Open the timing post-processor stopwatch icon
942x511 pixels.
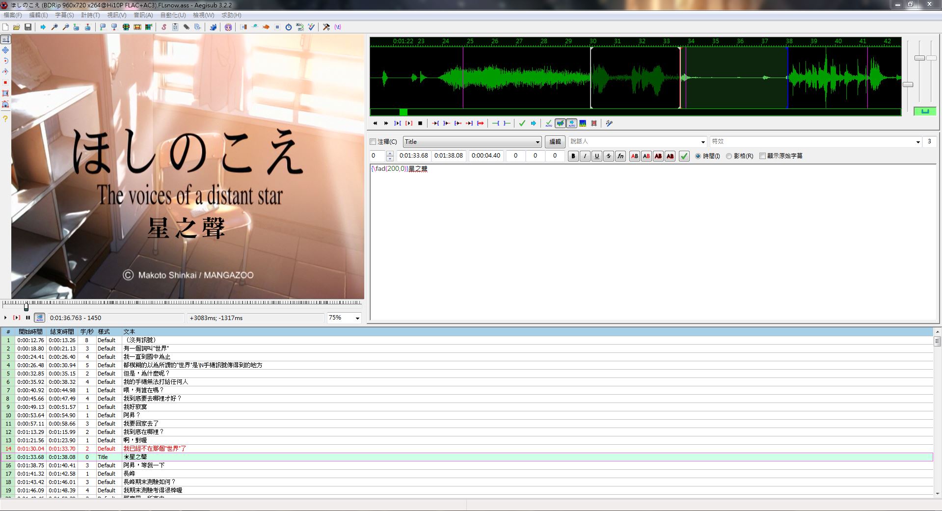(x=289, y=27)
